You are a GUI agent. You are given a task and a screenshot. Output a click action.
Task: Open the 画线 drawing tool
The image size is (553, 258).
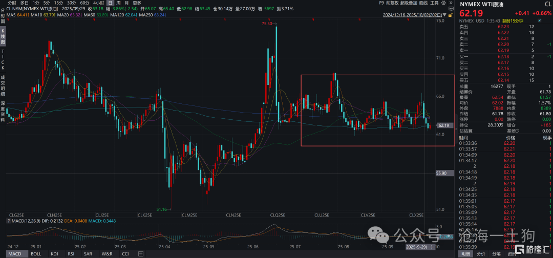tap(423, 3)
